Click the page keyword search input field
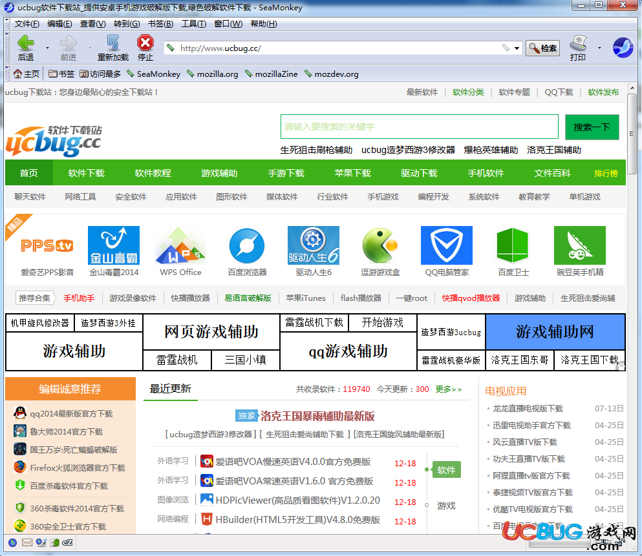This screenshot has width=642, height=556. click(419, 127)
